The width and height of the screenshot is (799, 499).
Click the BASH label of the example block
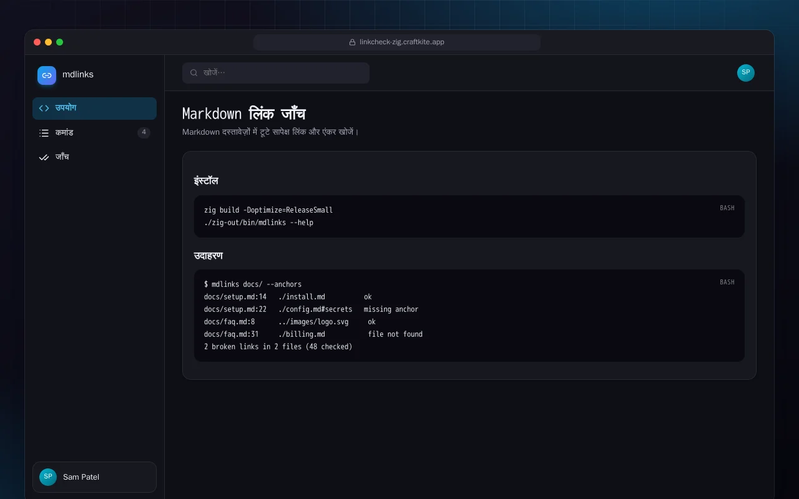tap(727, 283)
